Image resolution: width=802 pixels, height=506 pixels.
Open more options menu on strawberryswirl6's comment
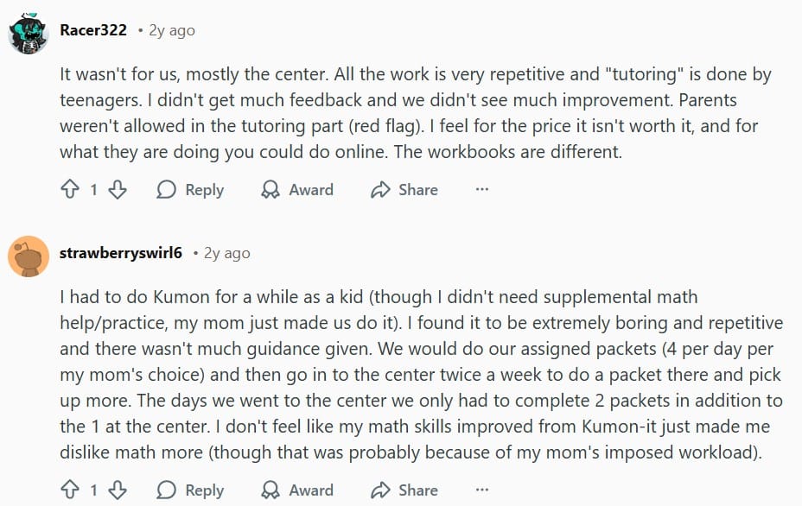(482, 490)
